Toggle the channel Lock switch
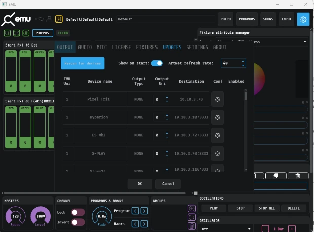Image resolution: width=314 pixels, height=232 pixels. point(77,212)
